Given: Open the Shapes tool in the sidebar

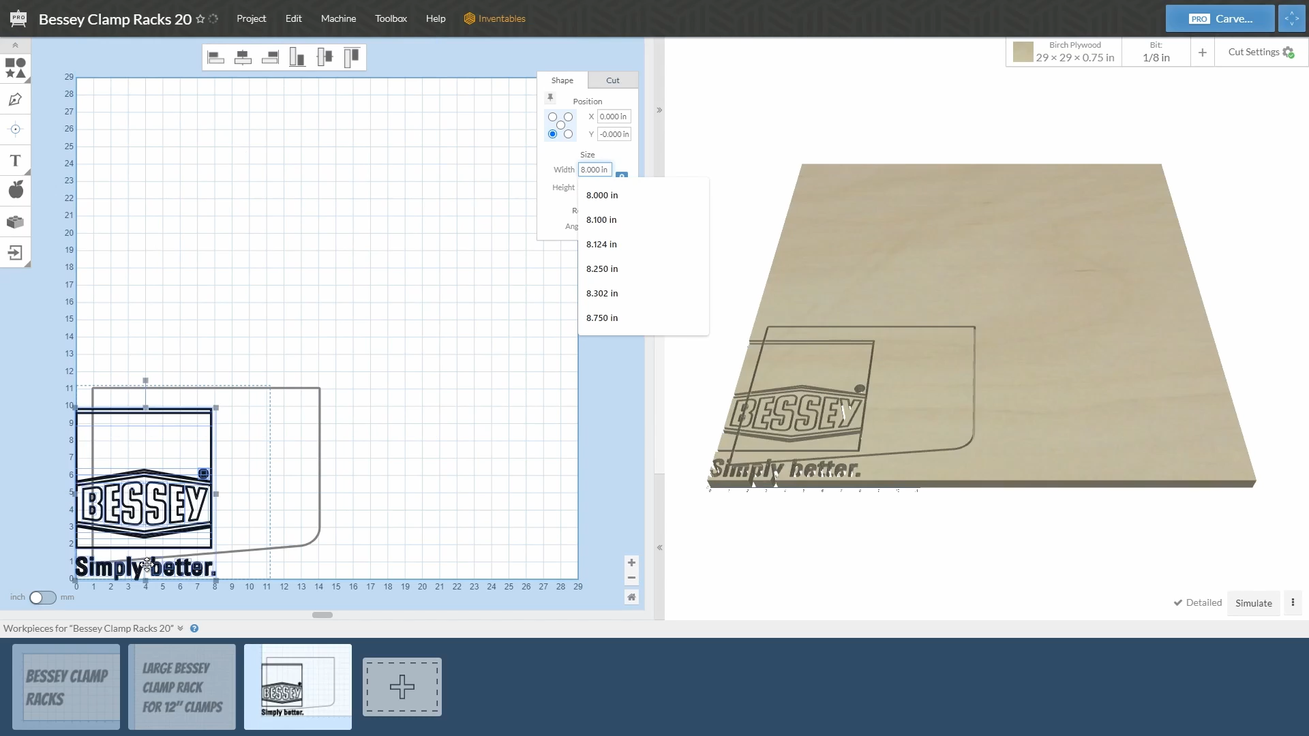Looking at the screenshot, I should coord(15,67).
